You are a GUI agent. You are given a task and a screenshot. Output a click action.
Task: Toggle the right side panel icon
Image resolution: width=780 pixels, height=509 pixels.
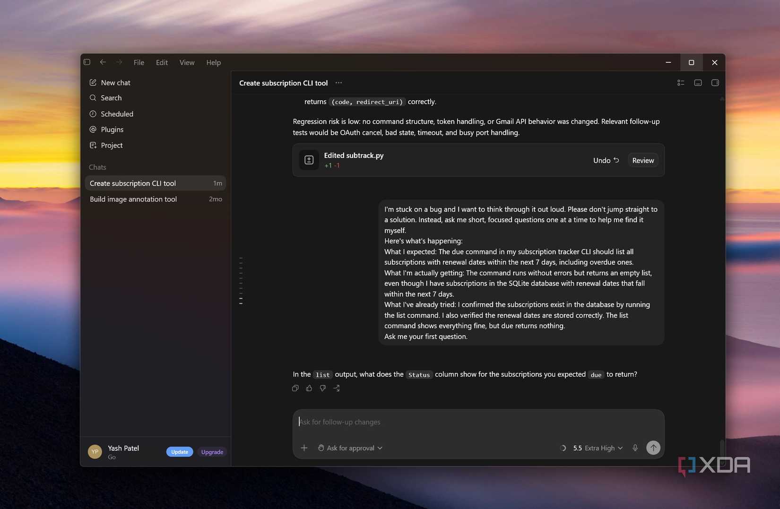tap(715, 83)
